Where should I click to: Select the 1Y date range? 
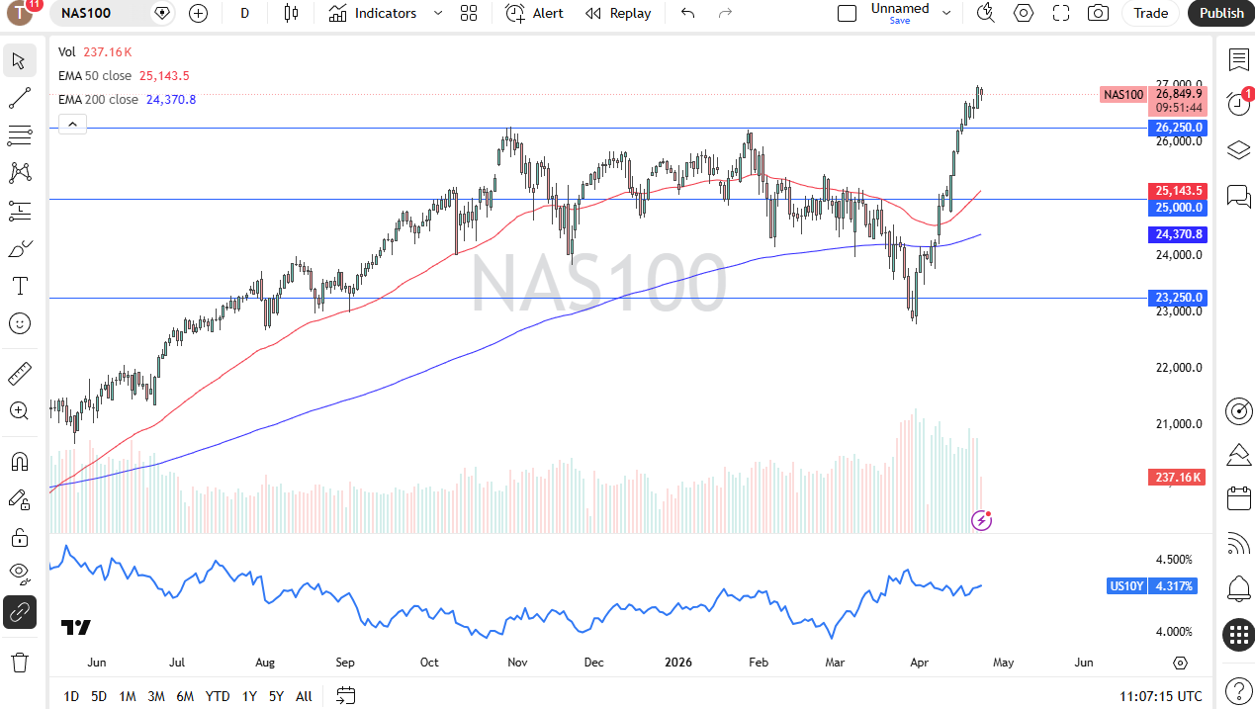tap(249, 696)
